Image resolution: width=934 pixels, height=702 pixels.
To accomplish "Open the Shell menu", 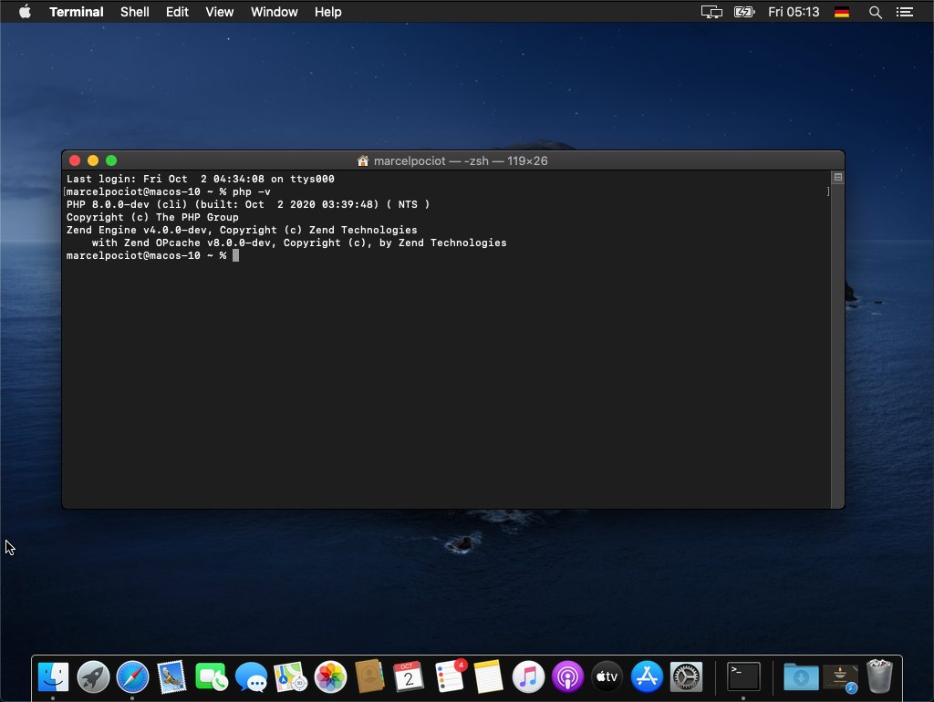I will (x=135, y=12).
